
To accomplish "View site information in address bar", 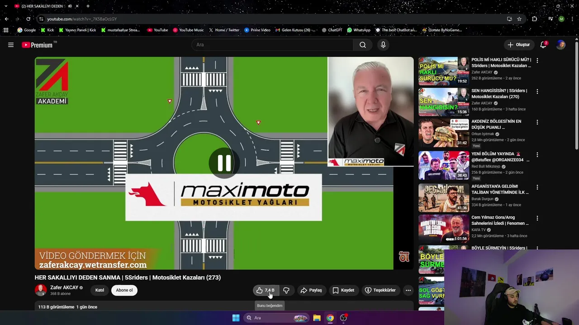I will [x=41, y=19].
